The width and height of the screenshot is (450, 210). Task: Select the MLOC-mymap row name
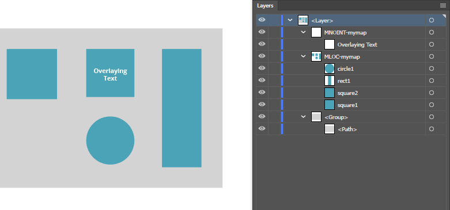342,57
